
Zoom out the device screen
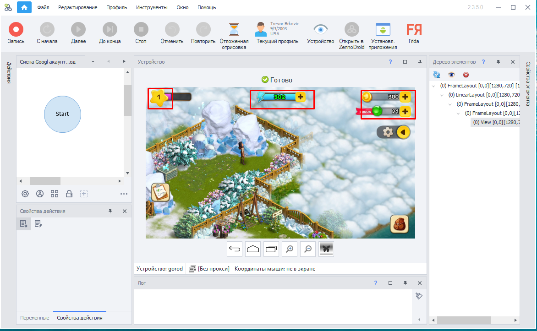(308, 249)
